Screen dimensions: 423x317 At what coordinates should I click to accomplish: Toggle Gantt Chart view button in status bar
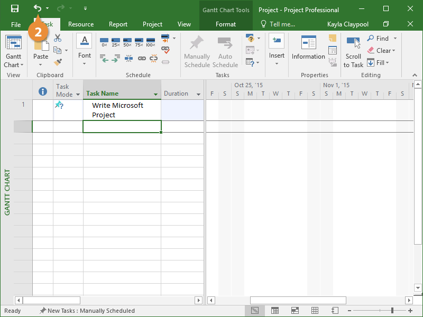point(255,311)
